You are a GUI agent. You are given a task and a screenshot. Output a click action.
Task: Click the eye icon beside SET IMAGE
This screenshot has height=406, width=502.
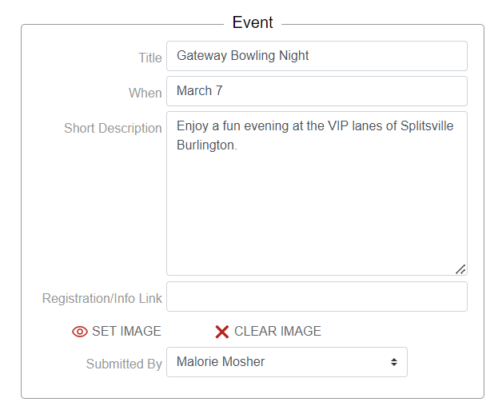80,332
